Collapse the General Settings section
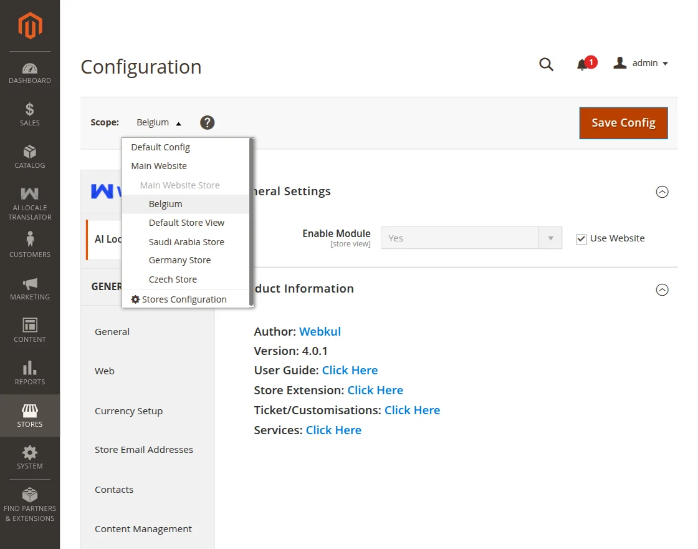The height and width of the screenshot is (549, 698). click(662, 192)
